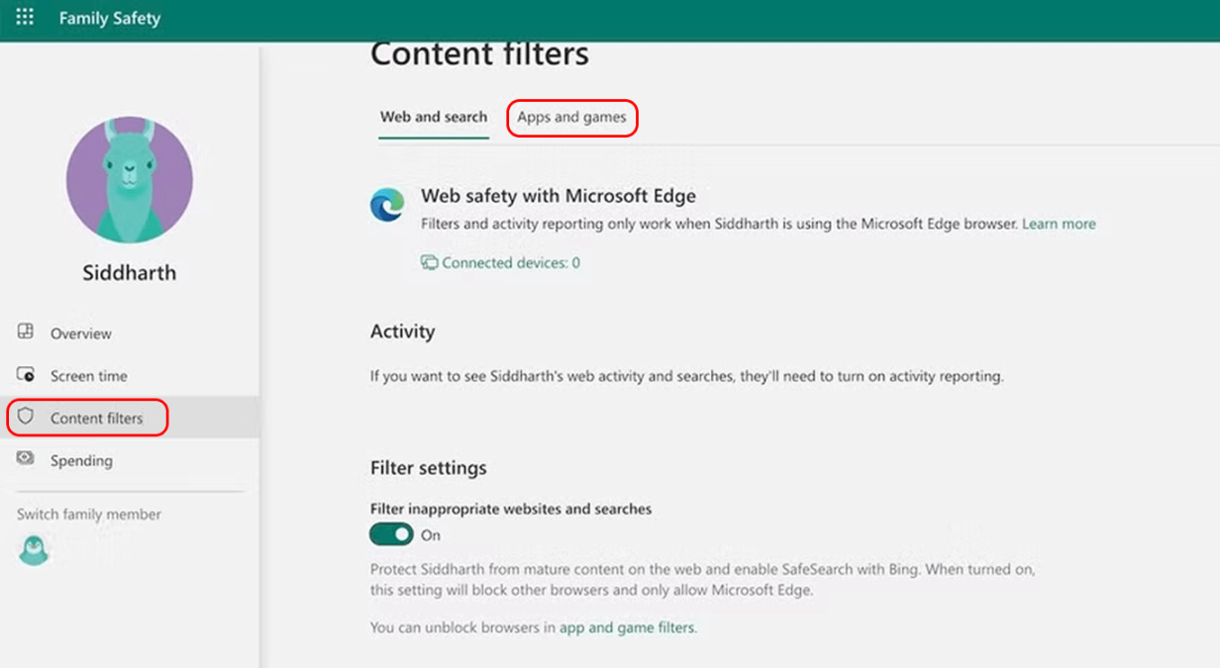Image resolution: width=1220 pixels, height=668 pixels.
Task: Click Siddharth's llama profile picture
Action: coord(129,179)
